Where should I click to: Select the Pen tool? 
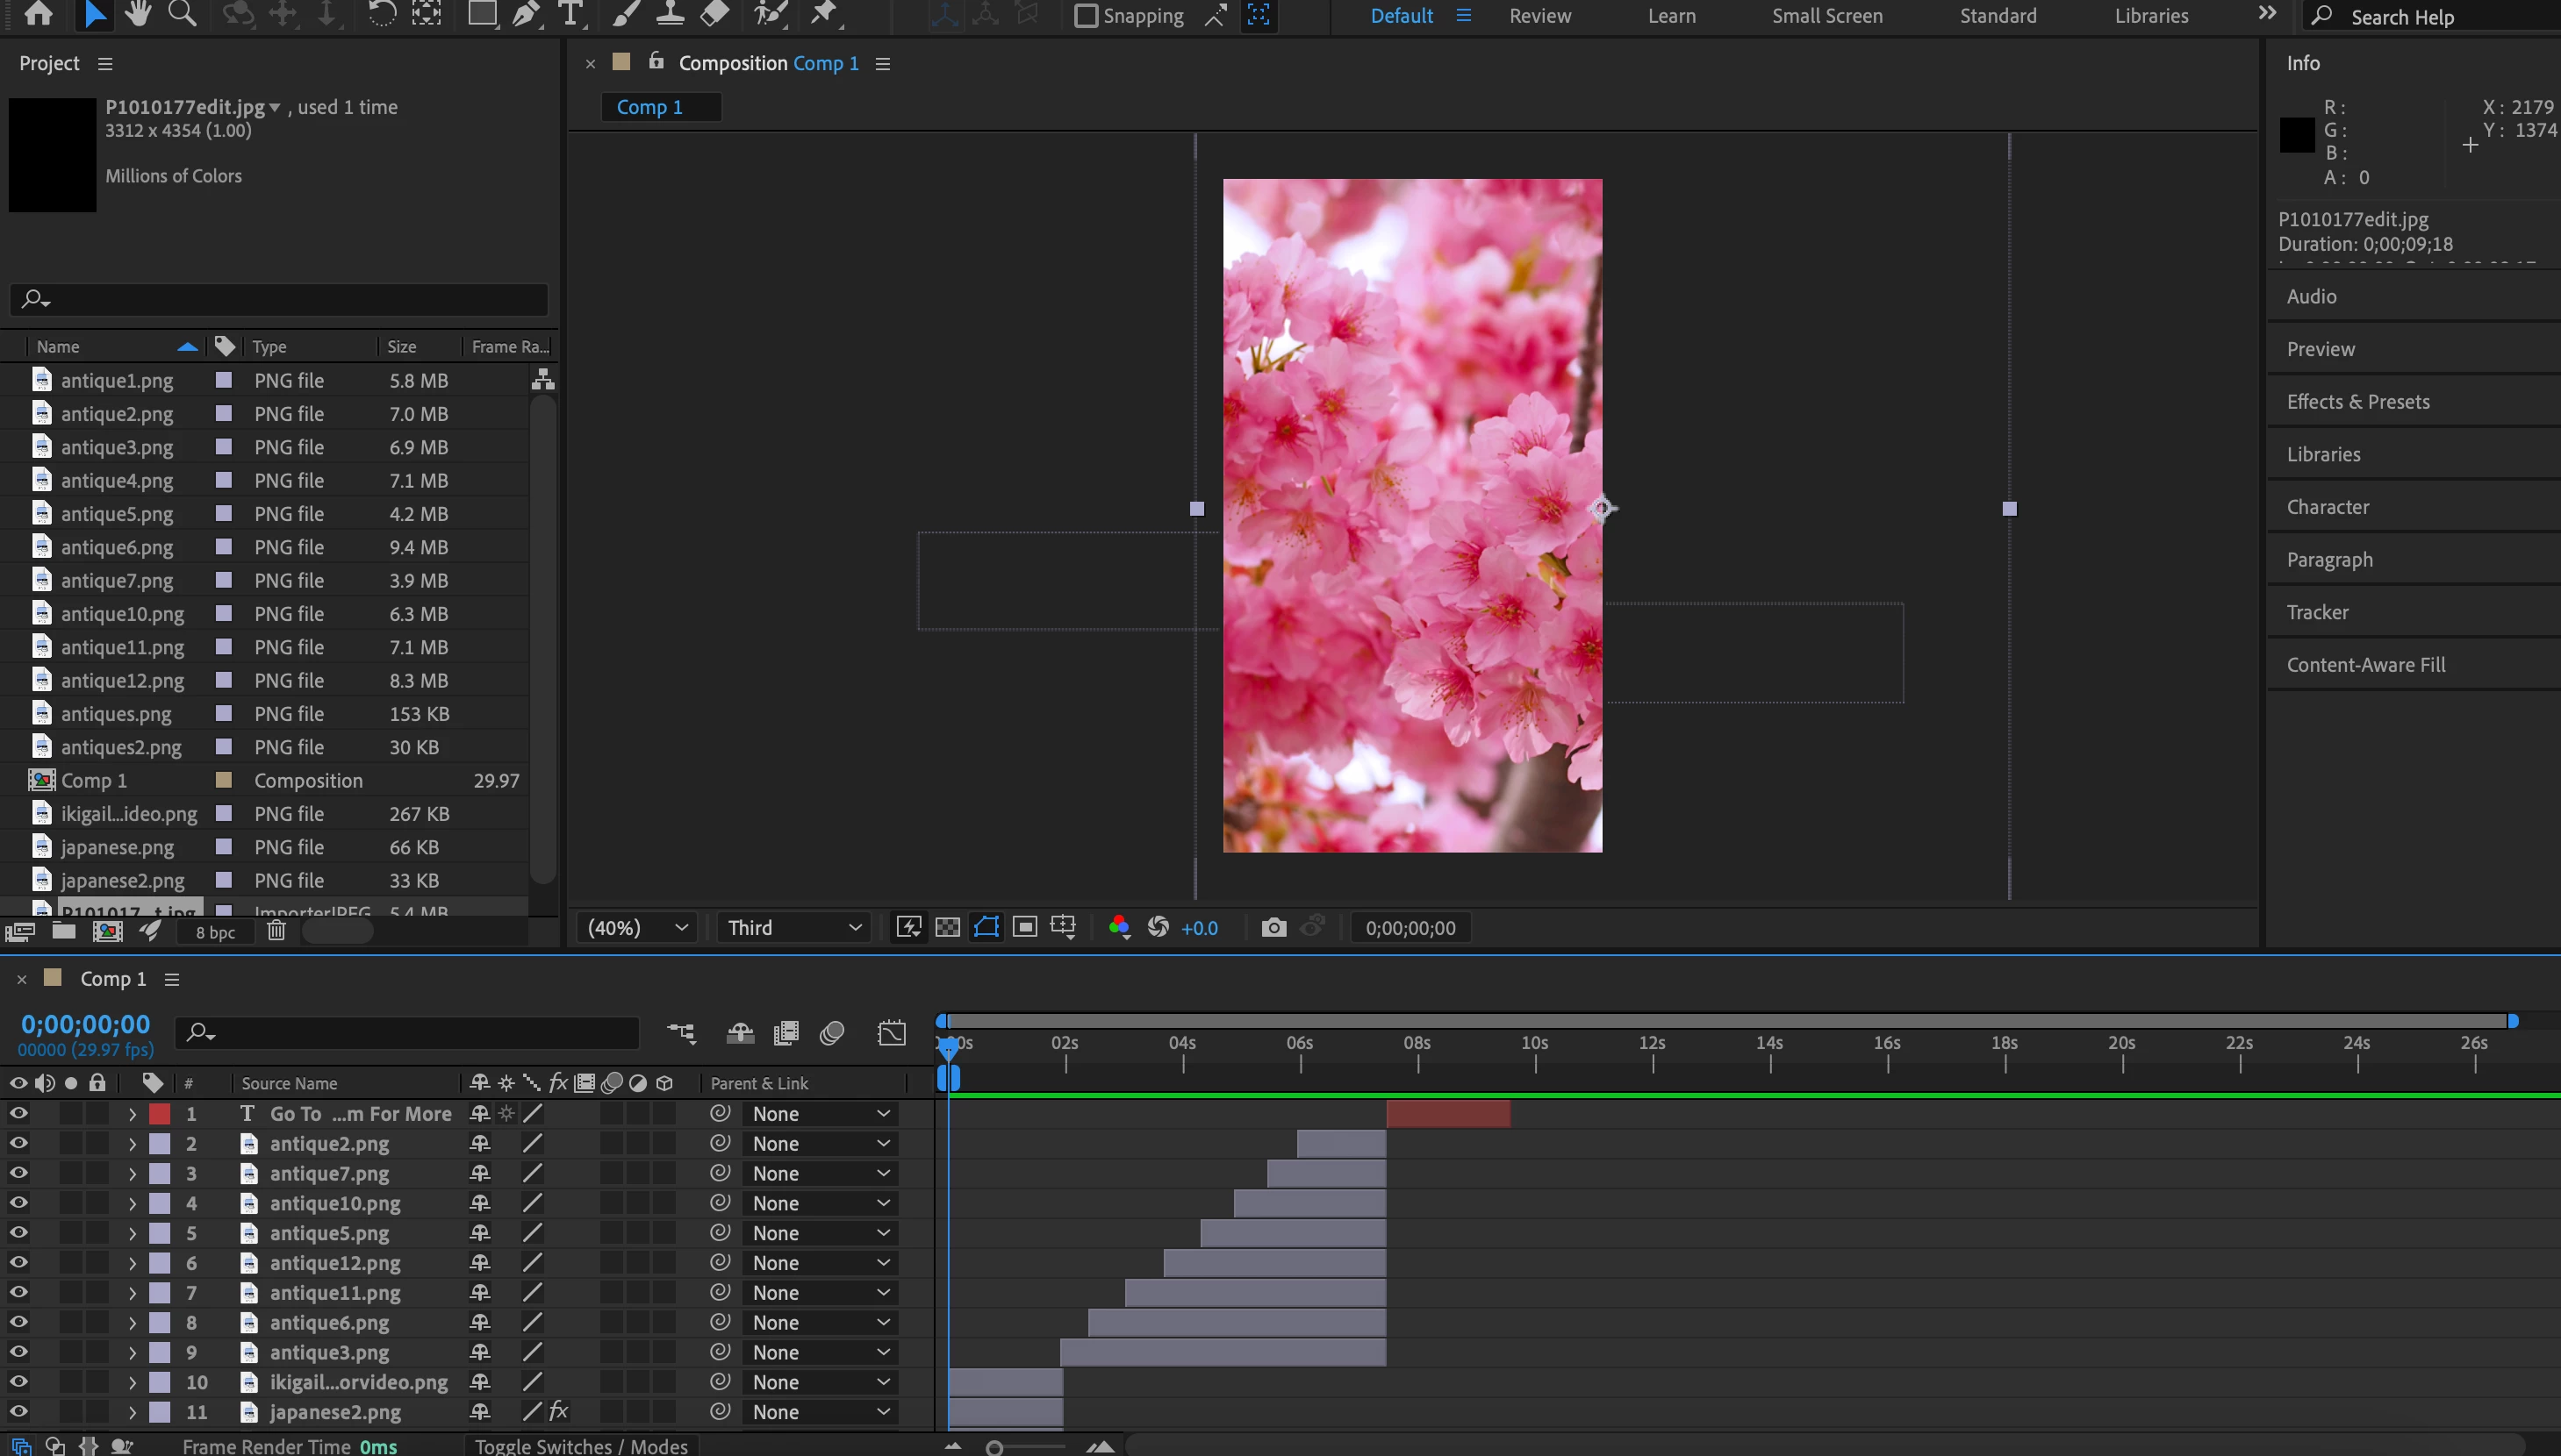[x=525, y=14]
